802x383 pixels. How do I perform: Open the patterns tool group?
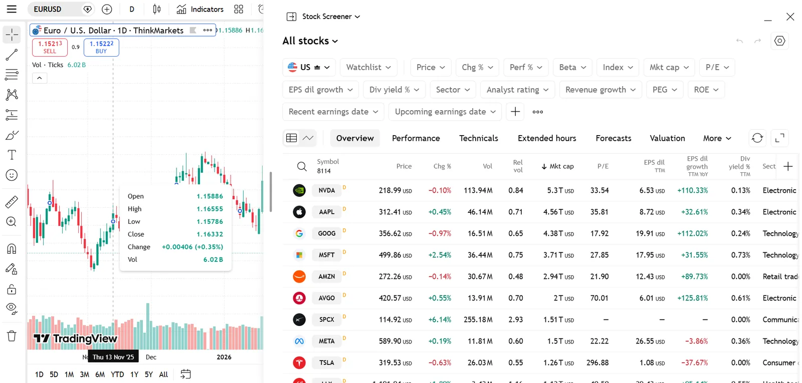12,95
